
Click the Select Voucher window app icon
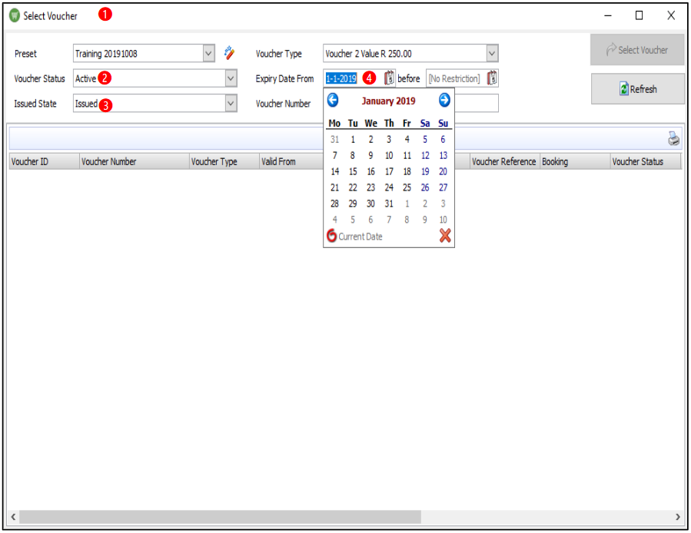point(15,15)
